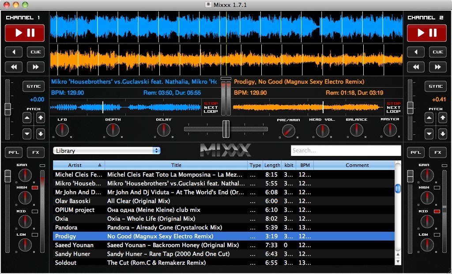Viewport: 452px width, 274px height.
Task: Click the orange Channel 2 waveform overview
Action: click(308, 107)
